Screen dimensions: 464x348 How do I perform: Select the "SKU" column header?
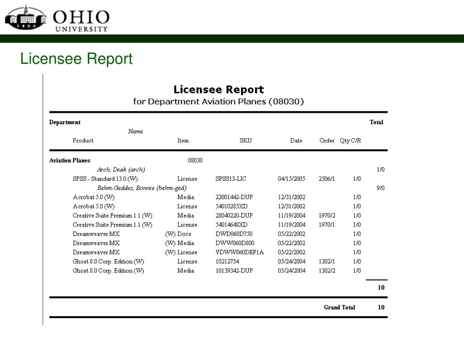click(x=246, y=140)
